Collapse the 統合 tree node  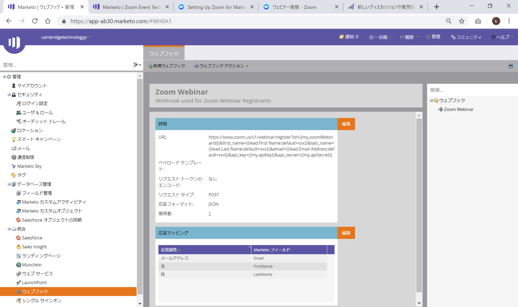(x=9, y=229)
